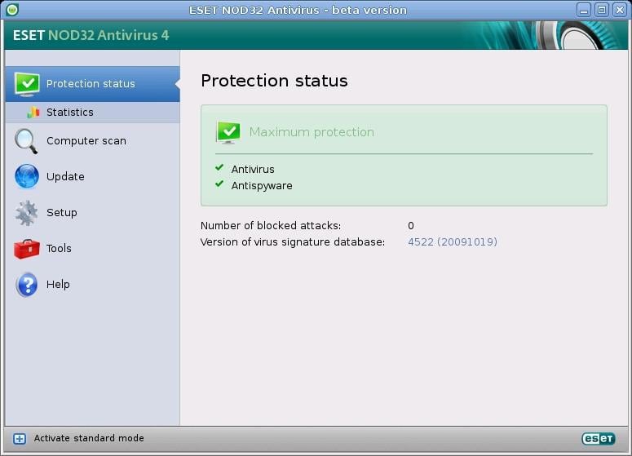Click the Computer scan magnifier icon

pyautogui.click(x=26, y=141)
